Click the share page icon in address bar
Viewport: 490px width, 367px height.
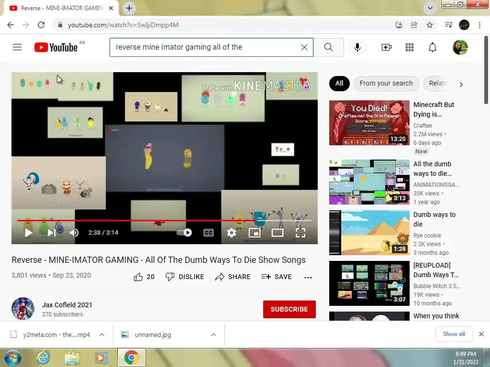(x=414, y=25)
